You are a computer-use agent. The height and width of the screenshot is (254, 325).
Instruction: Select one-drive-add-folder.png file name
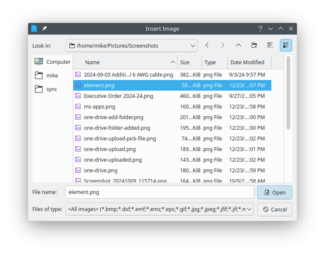(x=114, y=117)
